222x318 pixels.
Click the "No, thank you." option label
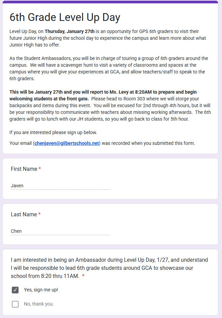pos(39,304)
